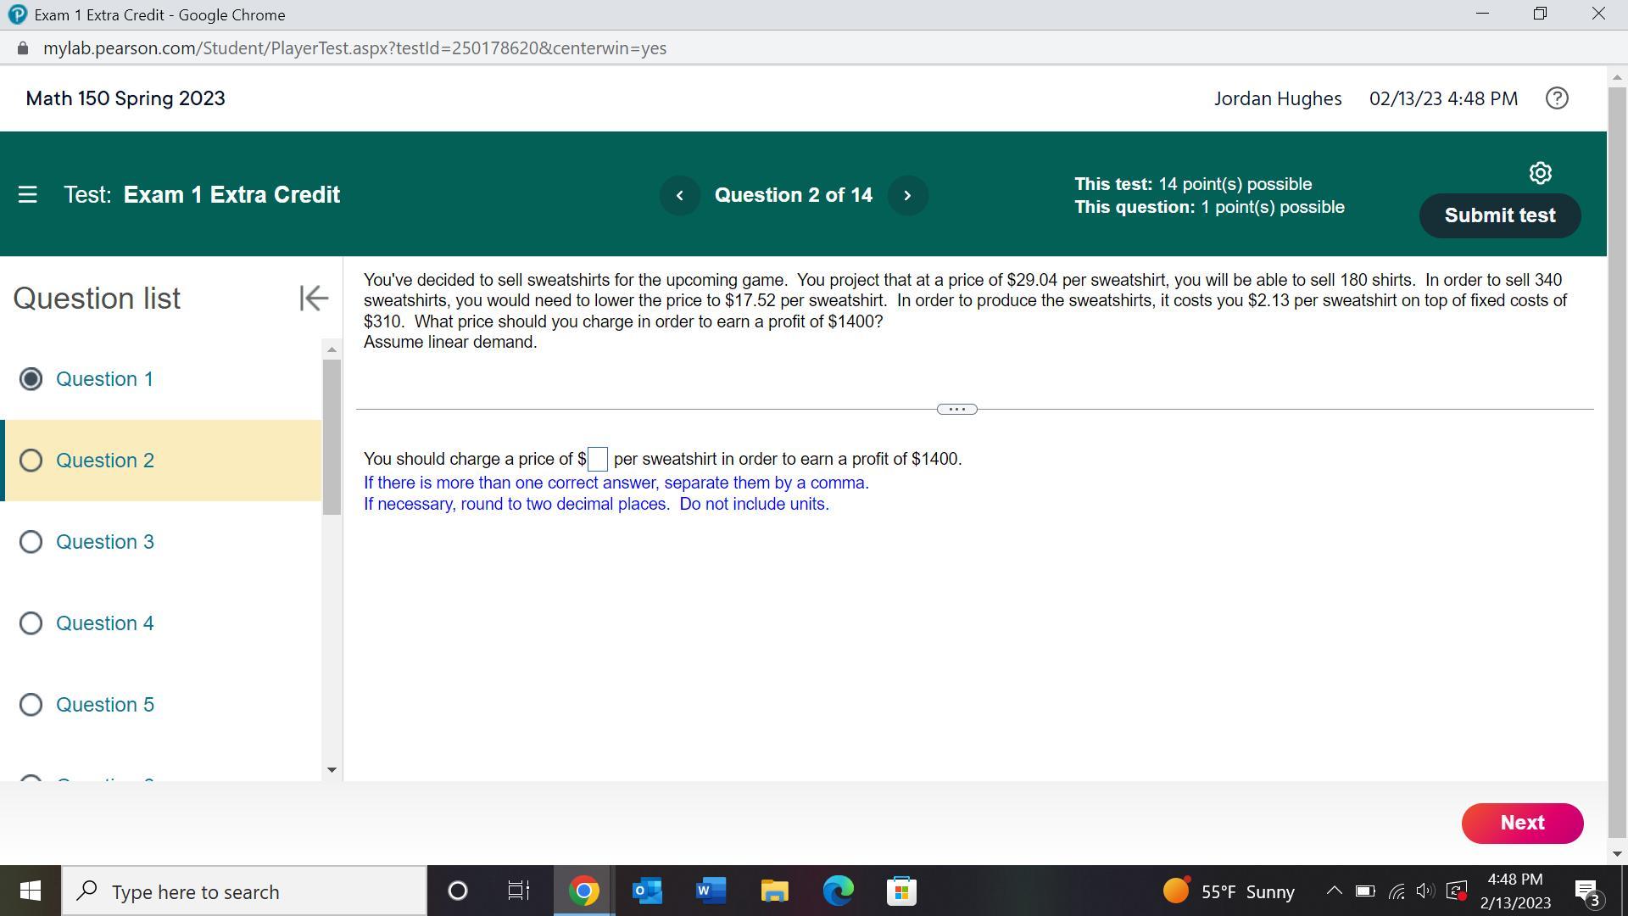
Task: Show hidden system tray icons
Action: click(x=1333, y=891)
